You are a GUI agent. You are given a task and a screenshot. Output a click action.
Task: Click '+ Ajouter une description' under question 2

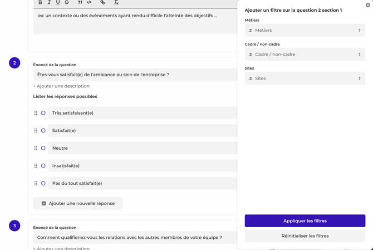click(61, 86)
